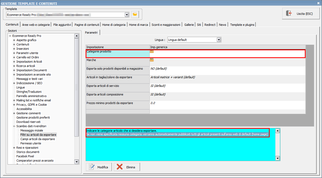This screenshot has height=178, width=322.
Task: Select Messaggio iniziale tree item
Action: (32, 130)
